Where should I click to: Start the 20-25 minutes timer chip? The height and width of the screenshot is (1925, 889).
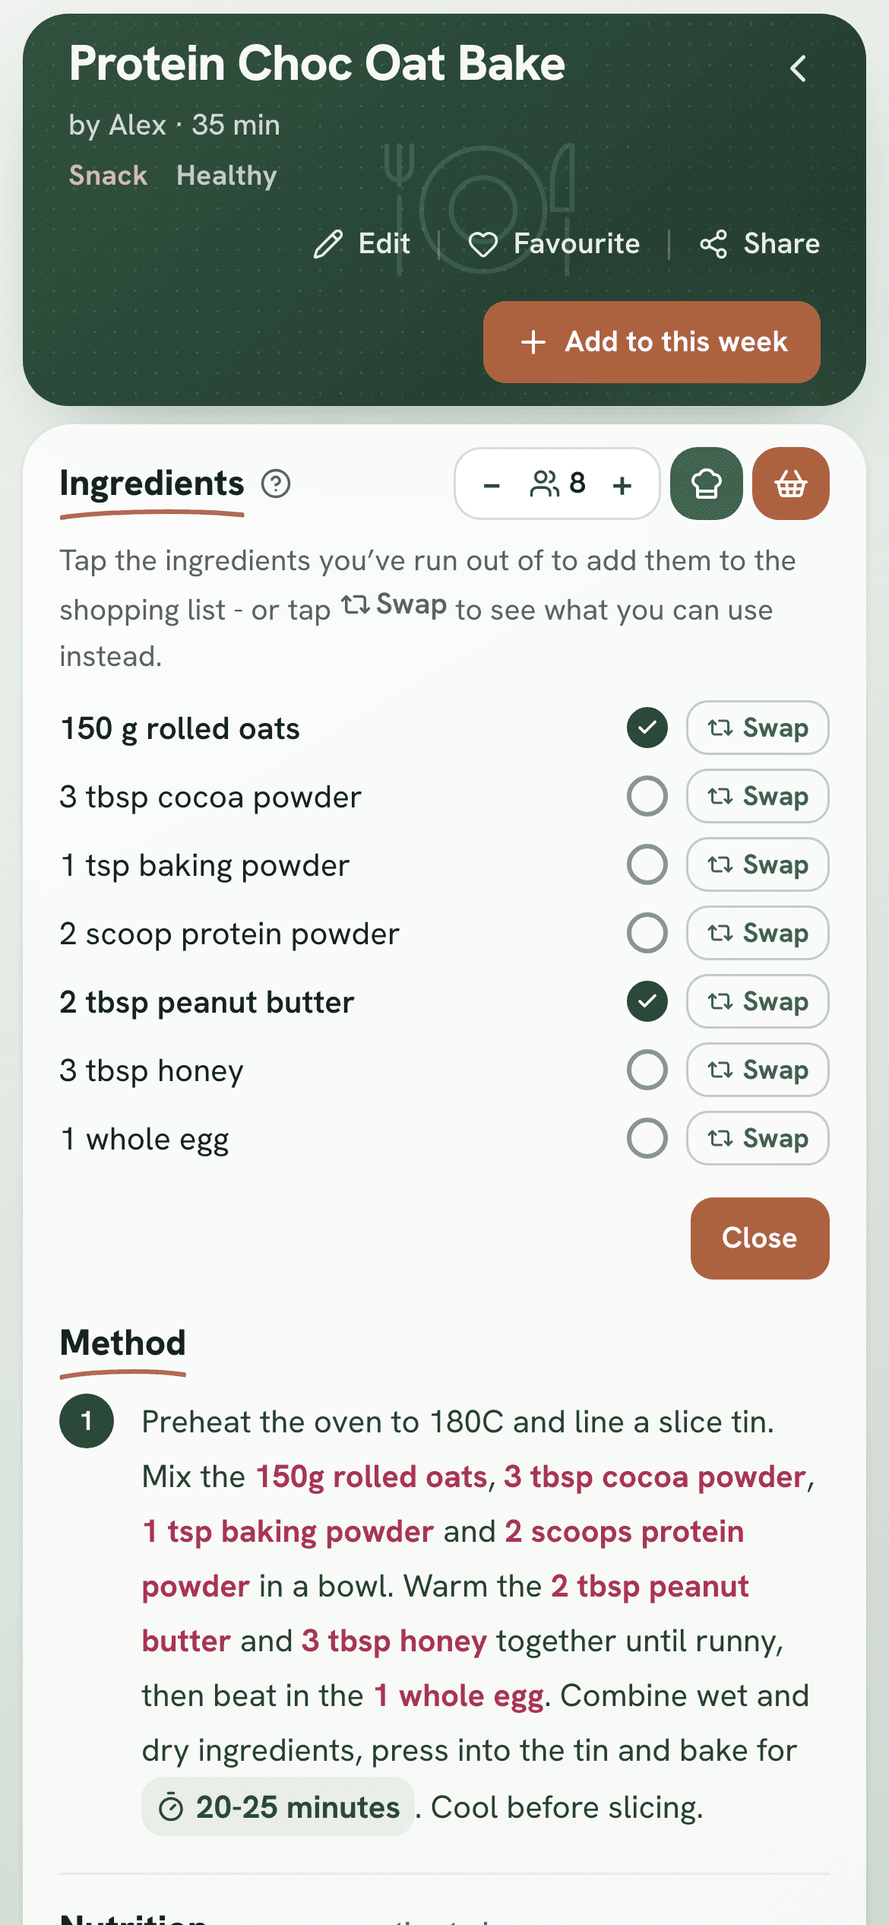(278, 1807)
